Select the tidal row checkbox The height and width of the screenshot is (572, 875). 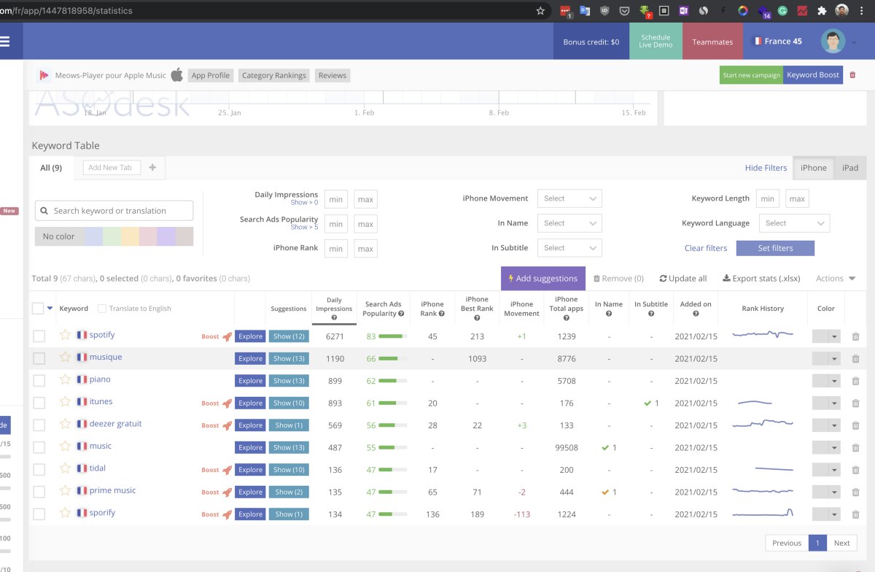tap(39, 470)
